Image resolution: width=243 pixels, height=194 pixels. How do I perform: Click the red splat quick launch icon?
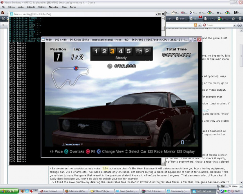pyautogui.click(x=31, y=191)
